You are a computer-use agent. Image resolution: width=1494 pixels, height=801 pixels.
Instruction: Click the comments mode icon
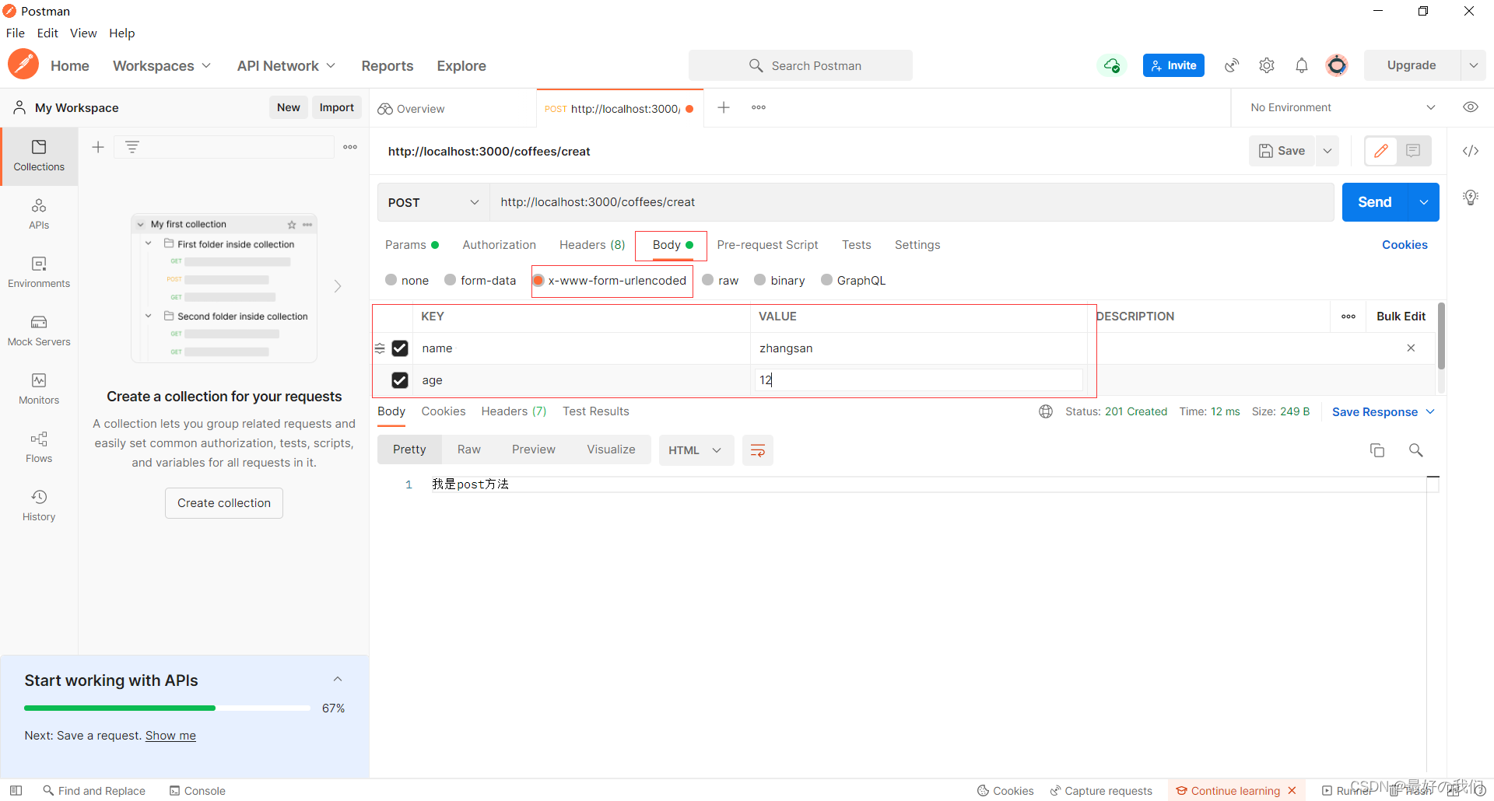[x=1413, y=151]
